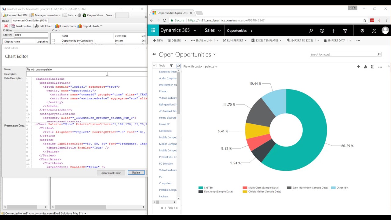Click EXPORT TO EXCEL
This screenshot has width=391, height=220.
click(300, 40)
